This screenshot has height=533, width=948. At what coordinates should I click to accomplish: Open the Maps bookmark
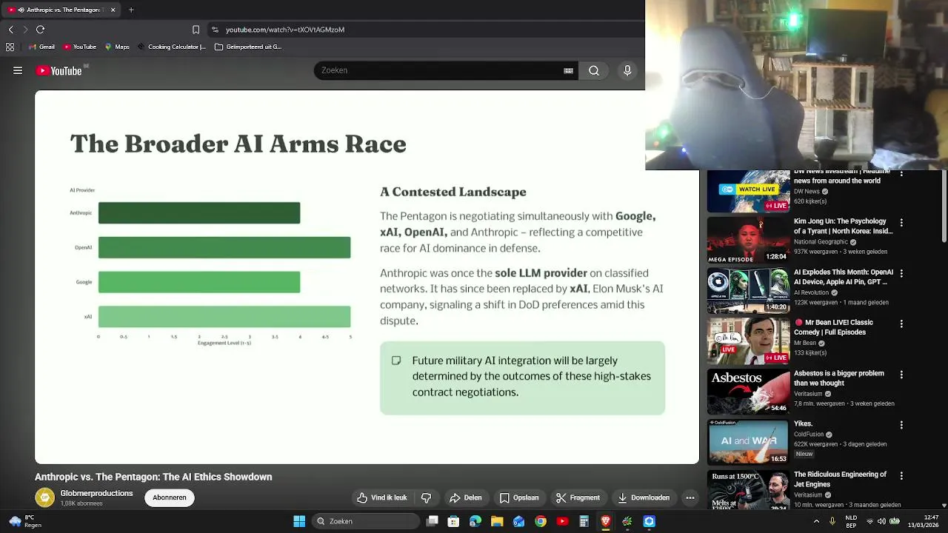coord(117,47)
